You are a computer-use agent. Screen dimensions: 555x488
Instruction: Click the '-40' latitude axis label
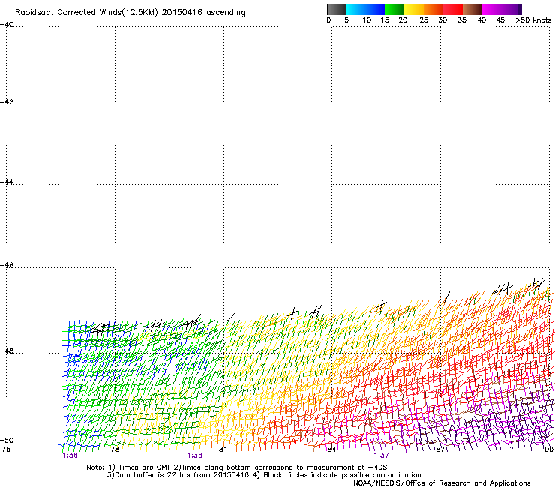7,25
